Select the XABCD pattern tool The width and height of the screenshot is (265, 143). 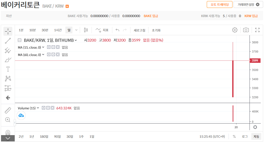[8, 79]
